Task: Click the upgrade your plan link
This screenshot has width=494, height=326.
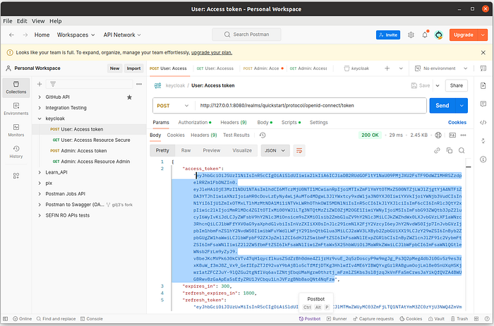Action: (x=212, y=53)
